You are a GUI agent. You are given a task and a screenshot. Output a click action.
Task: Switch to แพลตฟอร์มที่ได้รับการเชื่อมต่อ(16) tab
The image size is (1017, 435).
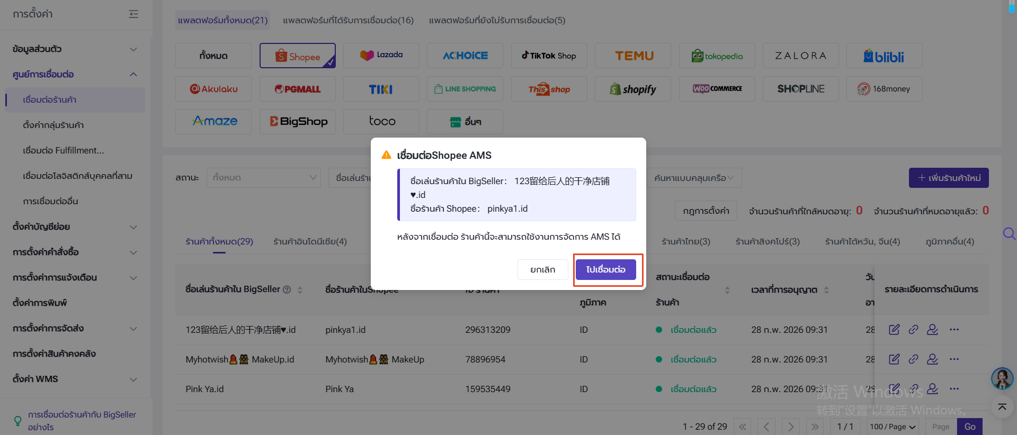[x=348, y=20]
